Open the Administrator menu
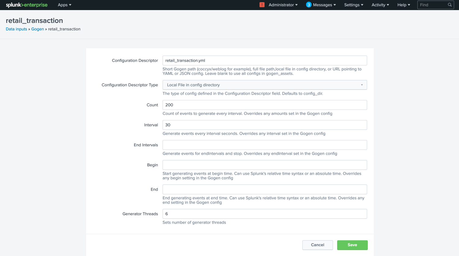 point(283,5)
